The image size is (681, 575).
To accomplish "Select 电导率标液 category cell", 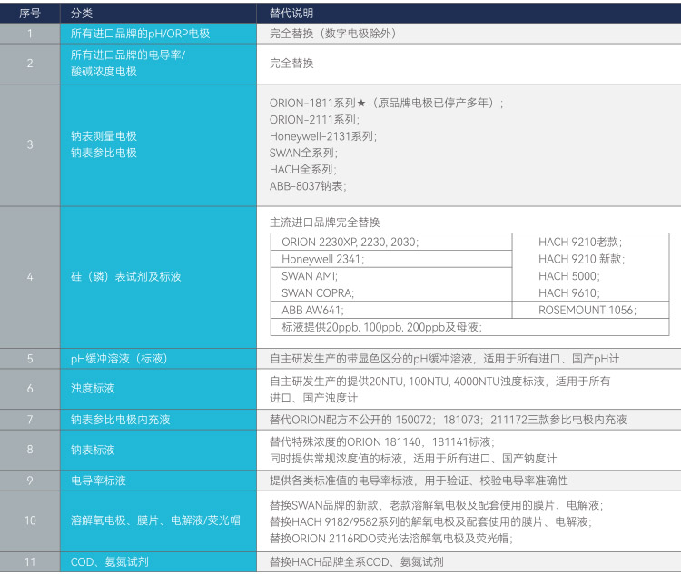I will coord(158,481).
